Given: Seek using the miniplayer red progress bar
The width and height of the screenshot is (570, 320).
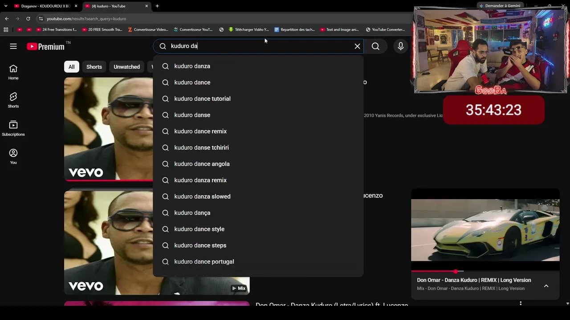Looking at the screenshot, I should (485, 271).
